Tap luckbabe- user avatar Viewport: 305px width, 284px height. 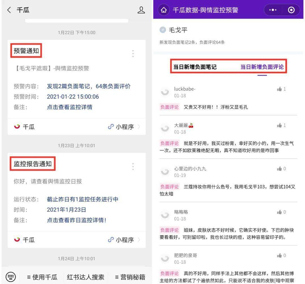[165, 92]
